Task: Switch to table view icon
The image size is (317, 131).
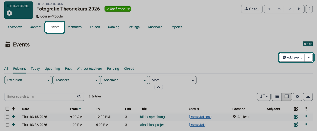Action: (x=287, y=97)
